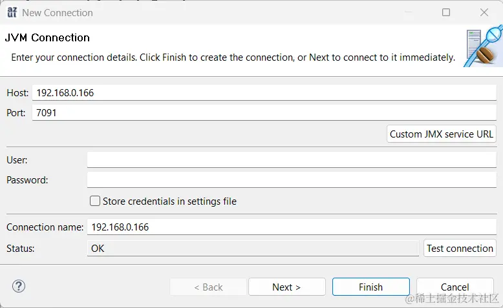
Task: Click the disabled < Back button
Action: click(x=208, y=287)
